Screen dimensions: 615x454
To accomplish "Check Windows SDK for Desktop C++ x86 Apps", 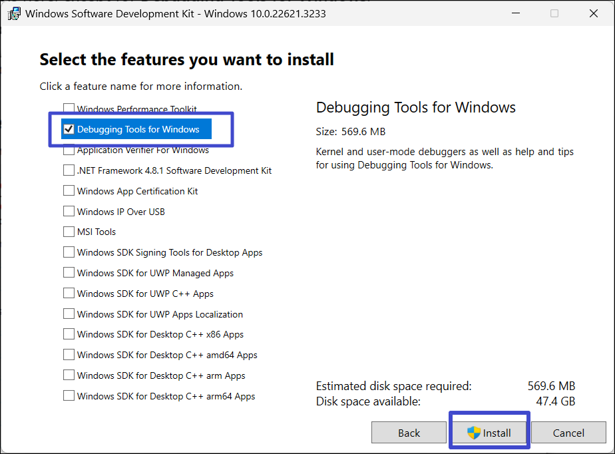I will point(69,334).
